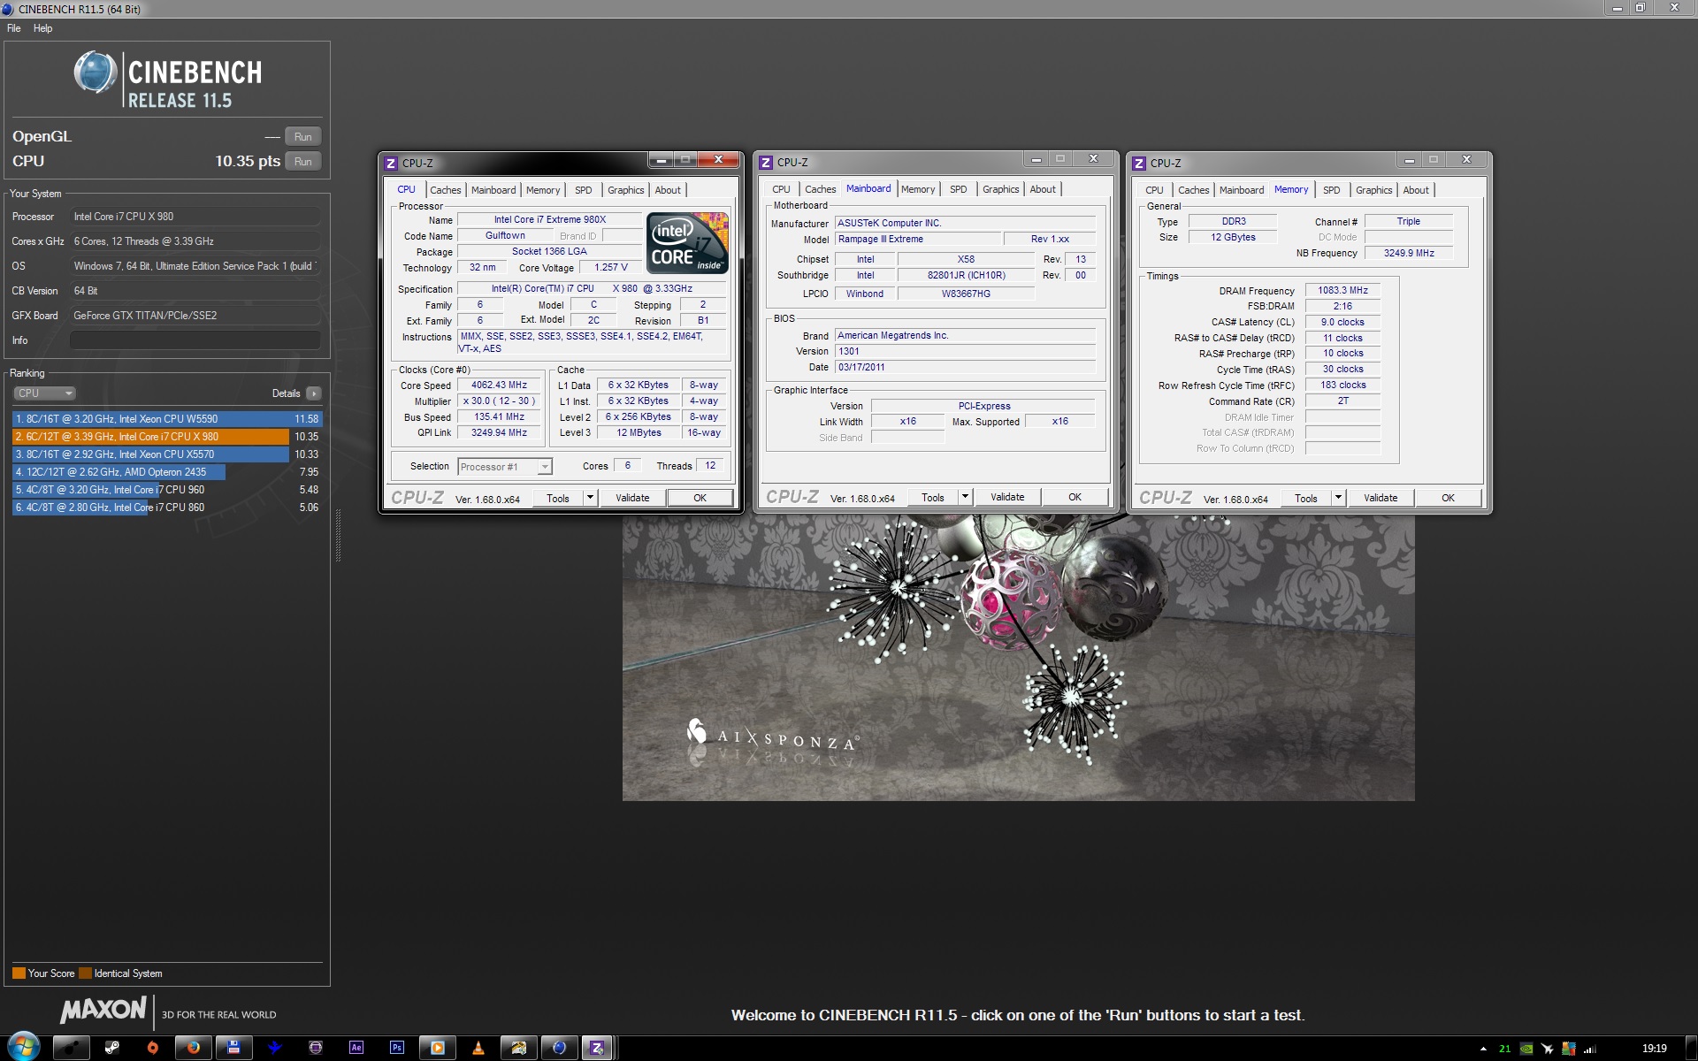
Task: Open the File menu
Action: tap(14, 28)
